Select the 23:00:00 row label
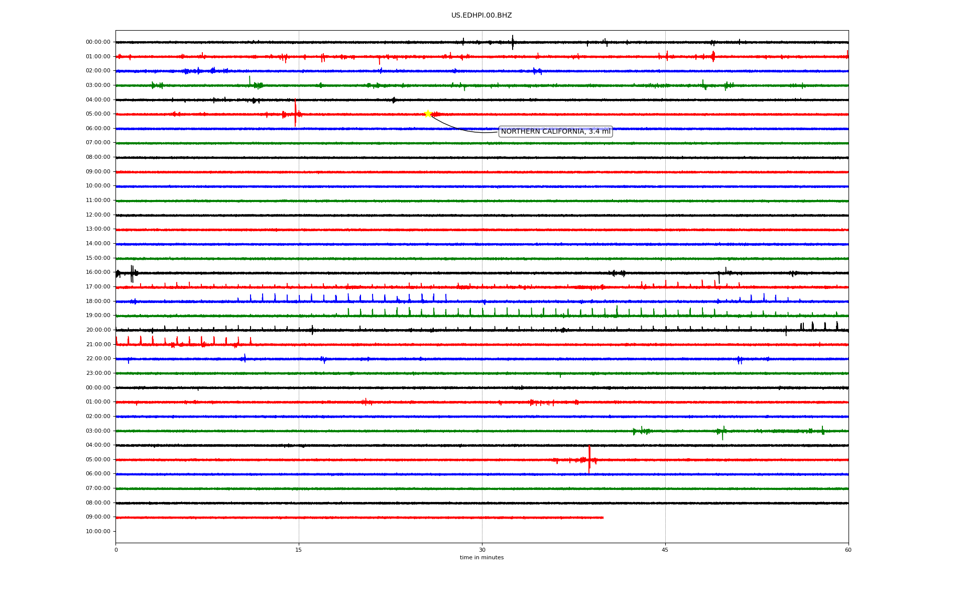Screen dimensions: 964x603 [x=98, y=373]
